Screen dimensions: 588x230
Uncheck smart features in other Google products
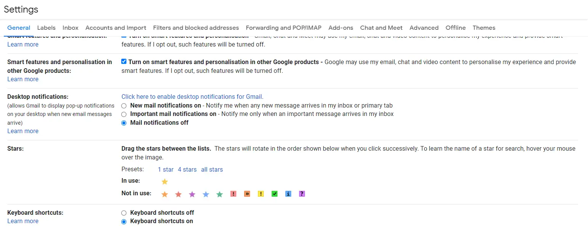(x=124, y=61)
